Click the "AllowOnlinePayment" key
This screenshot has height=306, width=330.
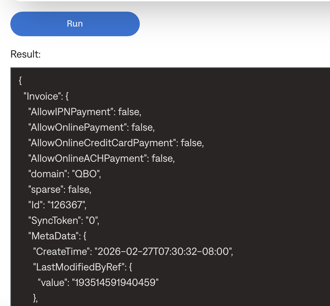pos(76,127)
